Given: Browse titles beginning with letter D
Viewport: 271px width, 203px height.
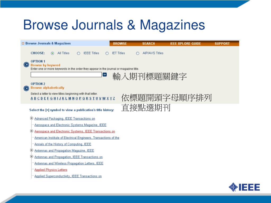Looking at the screenshot, I should point(42,98).
